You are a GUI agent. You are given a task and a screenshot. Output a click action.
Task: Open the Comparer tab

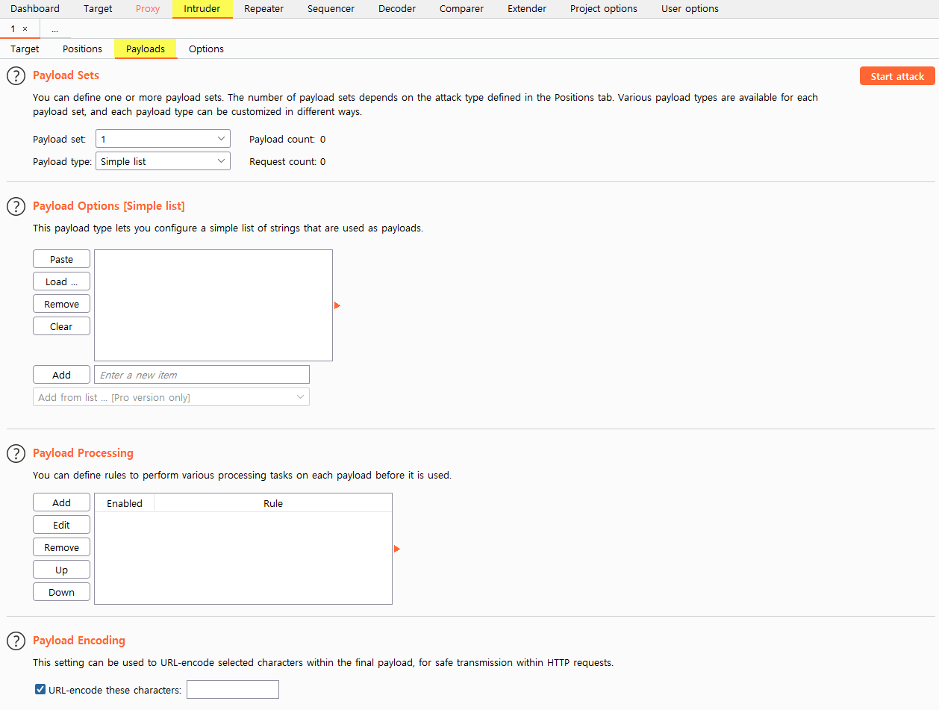point(461,9)
